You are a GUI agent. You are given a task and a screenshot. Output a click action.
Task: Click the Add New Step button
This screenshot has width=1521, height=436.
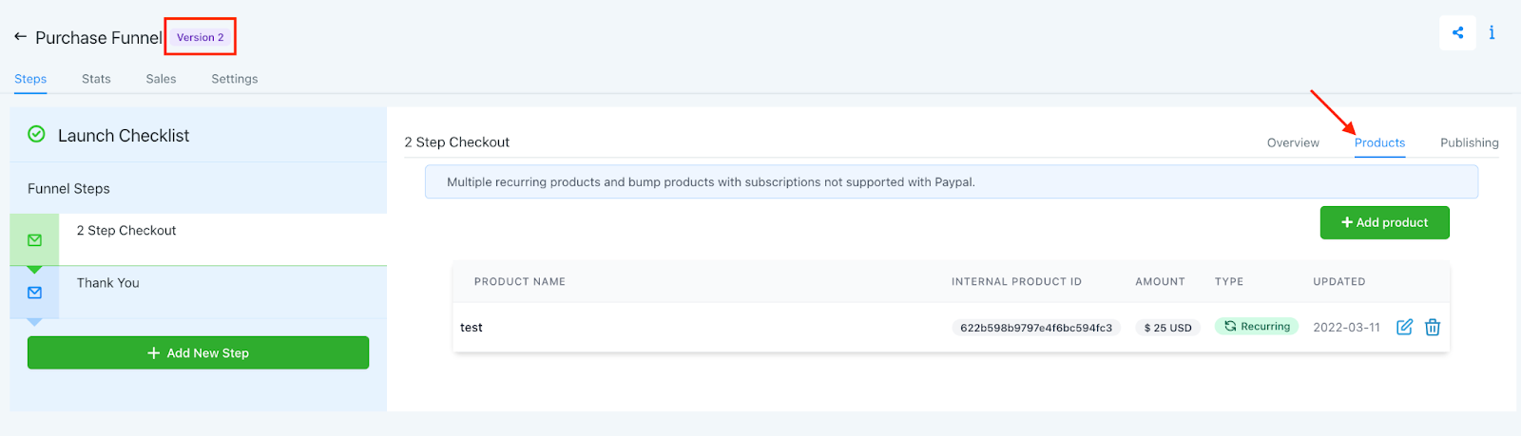pos(198,352)
